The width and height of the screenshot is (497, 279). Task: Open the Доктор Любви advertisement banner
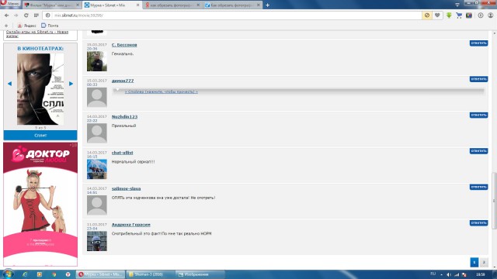[x=40, y=204]
